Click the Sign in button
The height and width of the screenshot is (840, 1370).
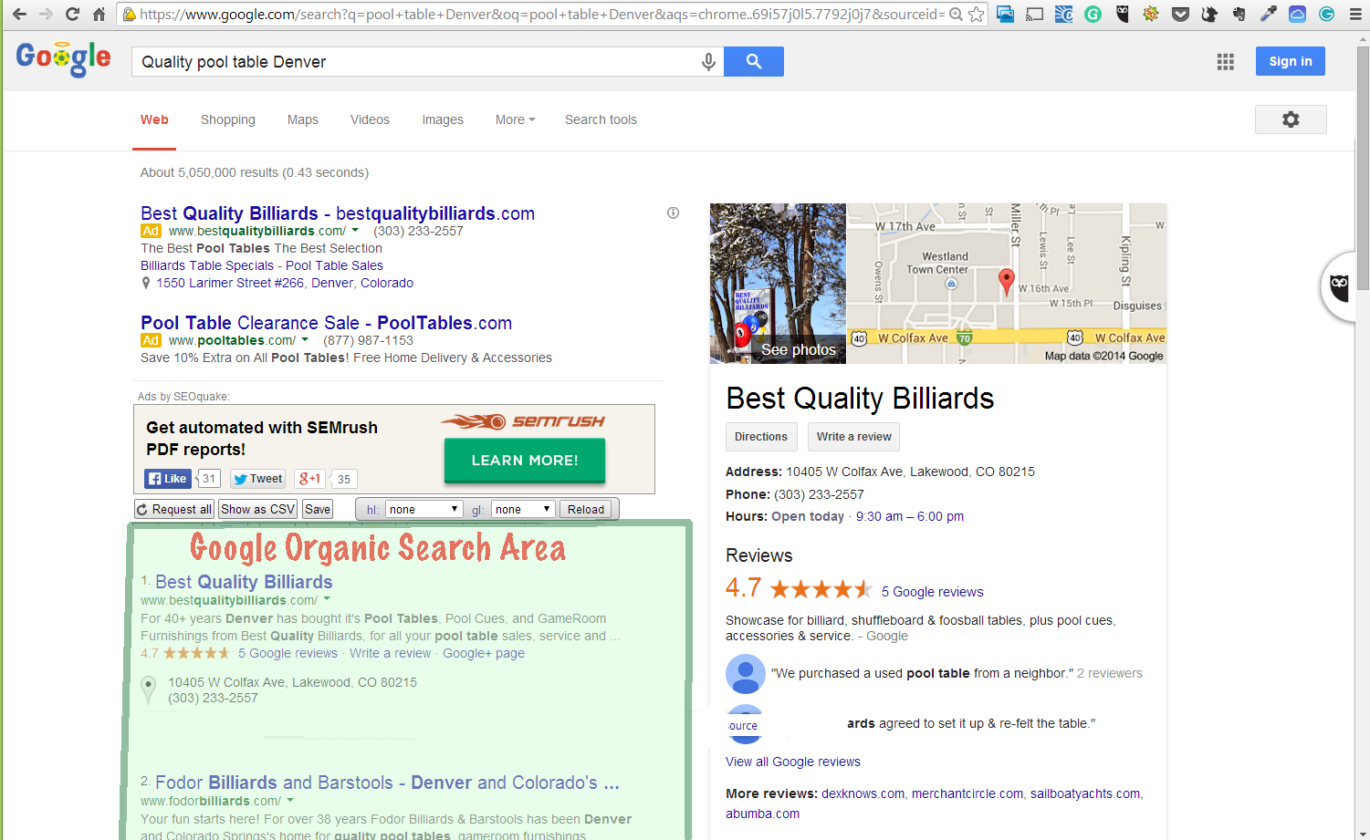click(1290, 61)
